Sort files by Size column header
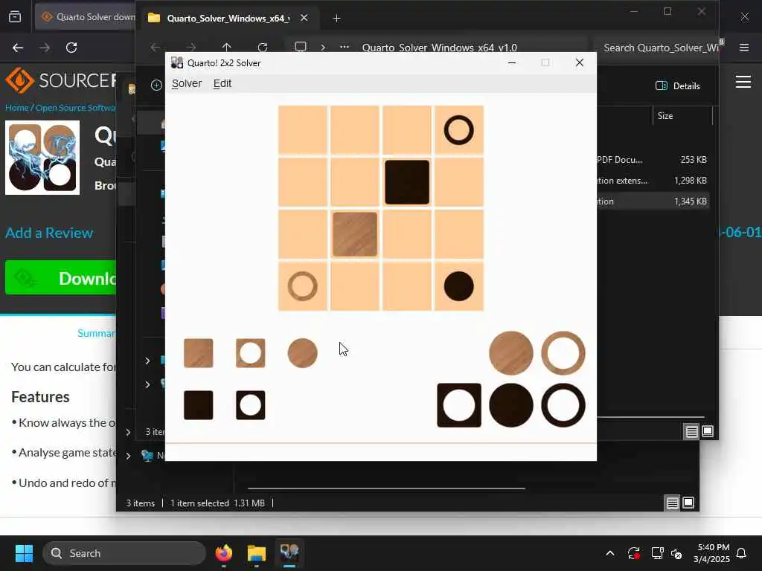The height and width of the screenshot is (571, 762). pos(665,115)
